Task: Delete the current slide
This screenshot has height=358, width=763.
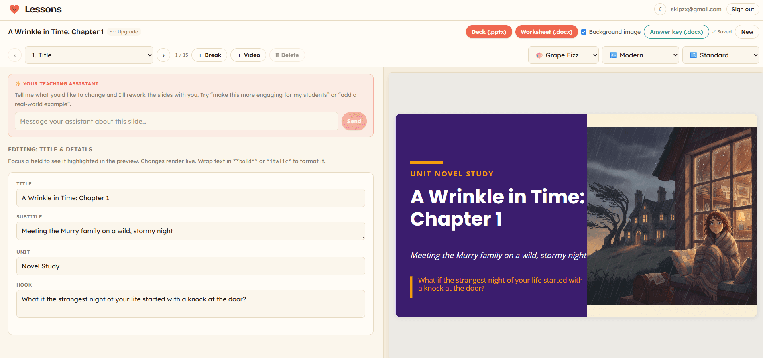Action: pos(287,55)
